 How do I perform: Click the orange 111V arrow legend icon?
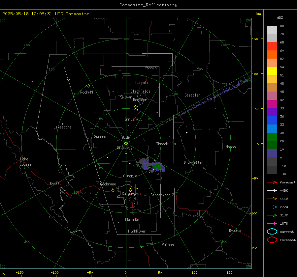tap(272, 199)
